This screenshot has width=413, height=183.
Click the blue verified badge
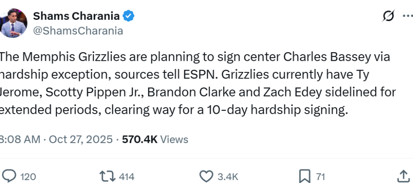(129, 16)
